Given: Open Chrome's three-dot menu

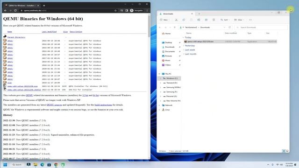Looking at the screenshot, I should tap(147, 10).
